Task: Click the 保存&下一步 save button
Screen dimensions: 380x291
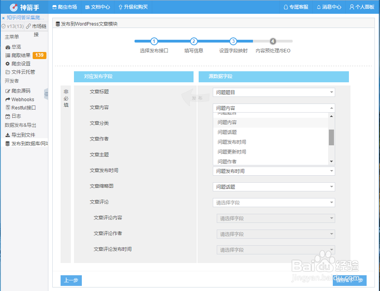Action: (x=350, y=280)
